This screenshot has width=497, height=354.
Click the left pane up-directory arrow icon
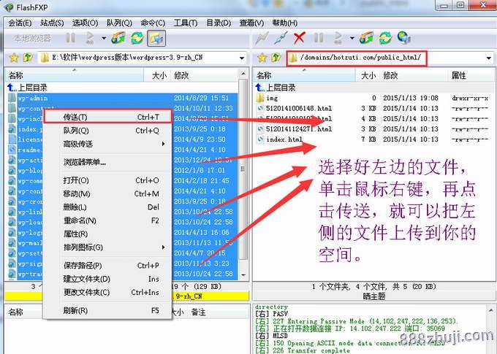[x=28, y=58]
